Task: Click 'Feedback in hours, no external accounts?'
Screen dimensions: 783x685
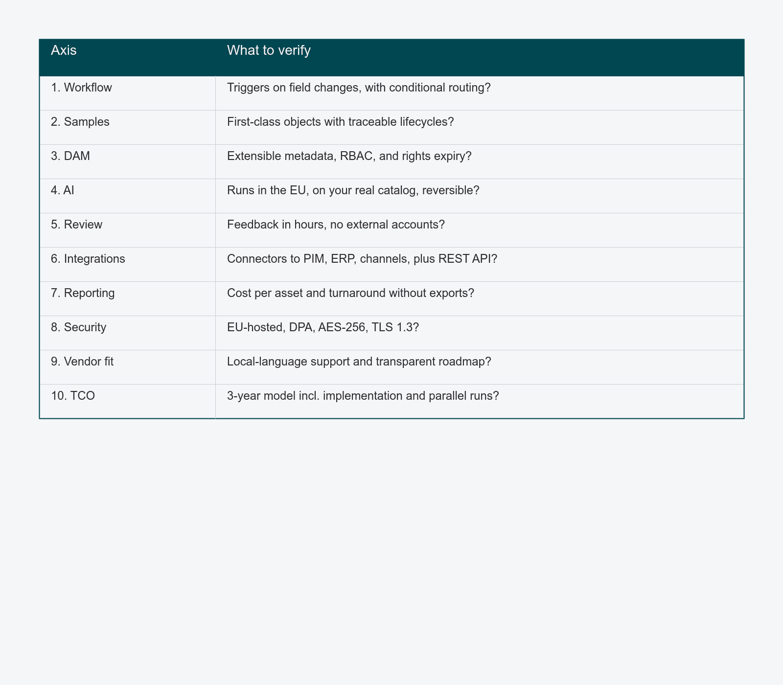Action: (335, 225)
